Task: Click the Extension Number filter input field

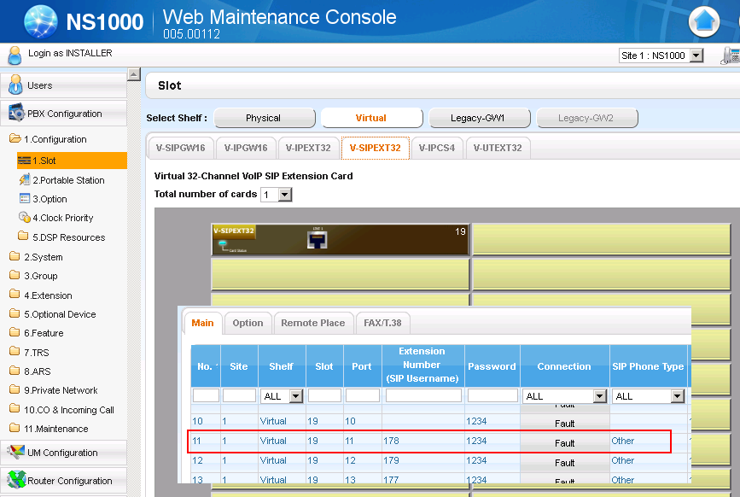Action: point(422,395)
